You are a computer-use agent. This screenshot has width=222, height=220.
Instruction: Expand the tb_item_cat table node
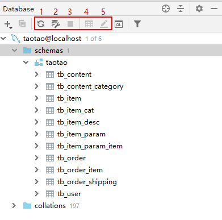click(x=37, y=110)
